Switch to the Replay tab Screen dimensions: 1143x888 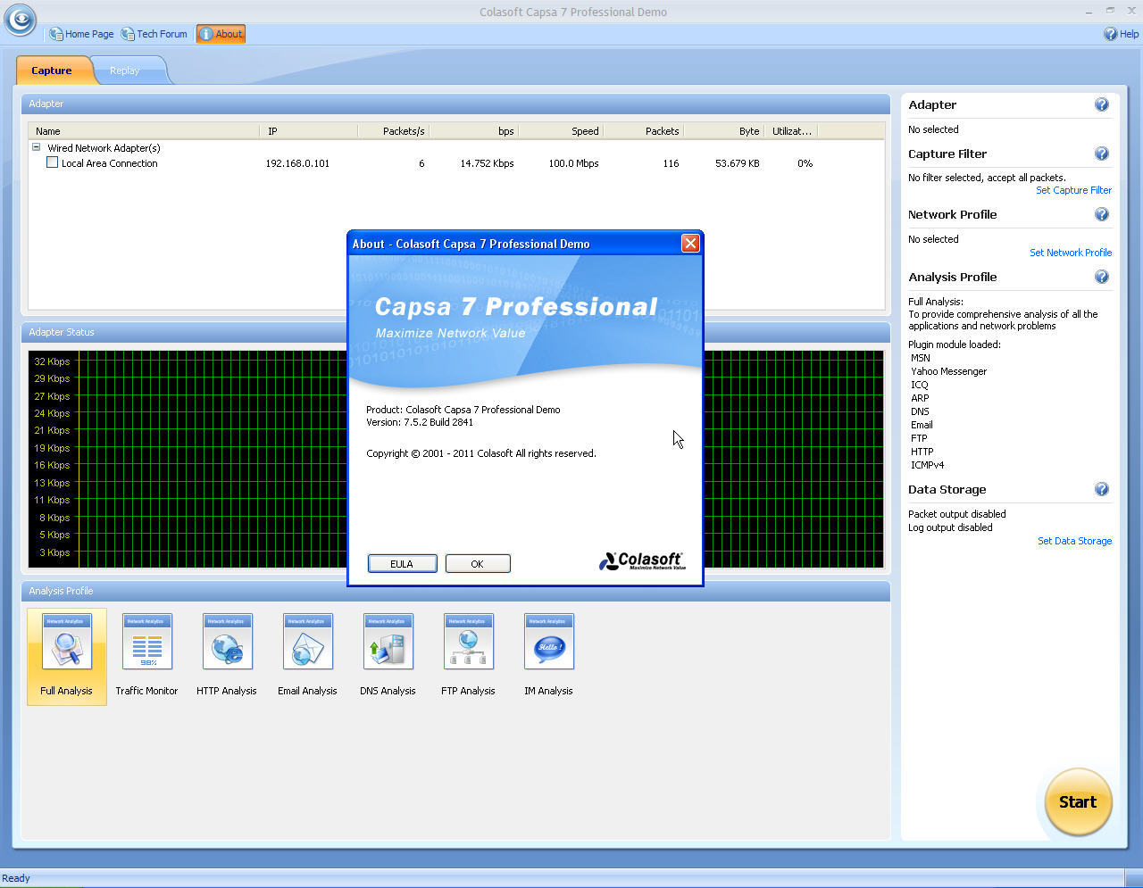125,71
